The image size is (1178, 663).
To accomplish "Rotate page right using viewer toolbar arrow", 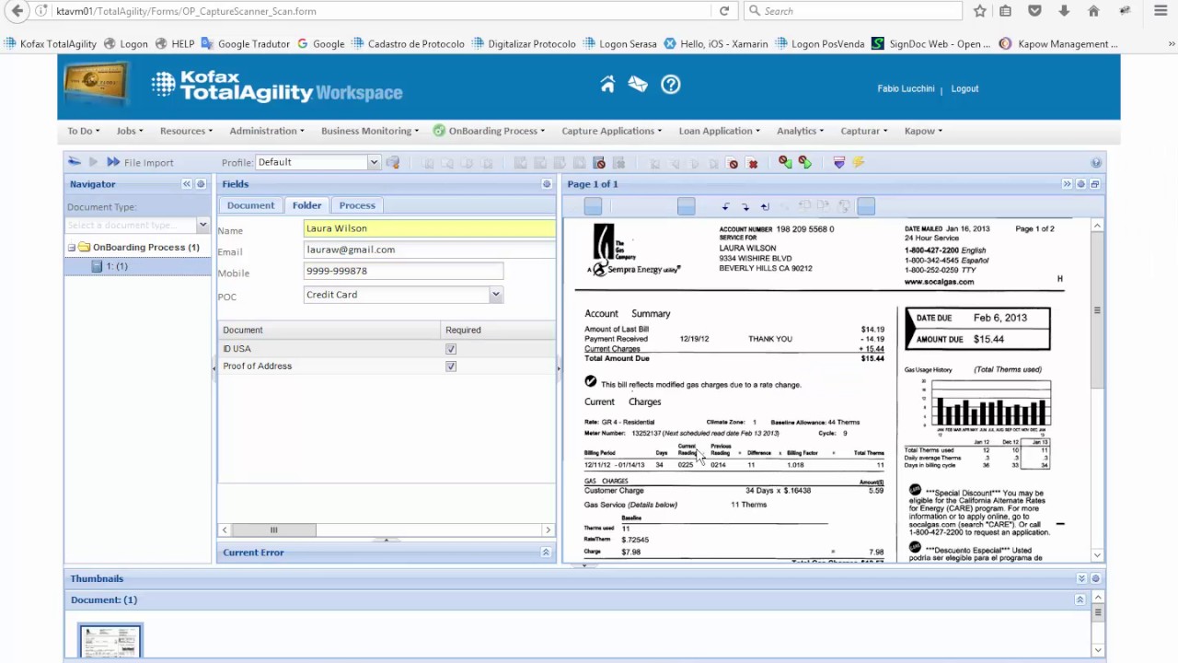I will [745, 207].
